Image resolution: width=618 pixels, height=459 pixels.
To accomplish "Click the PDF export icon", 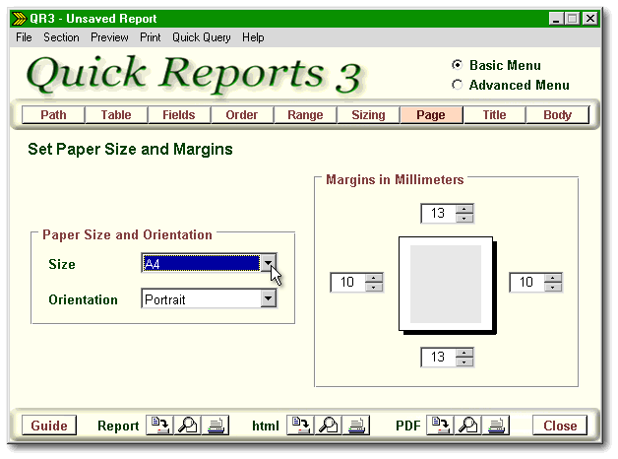I will click(x=440, y=426).
